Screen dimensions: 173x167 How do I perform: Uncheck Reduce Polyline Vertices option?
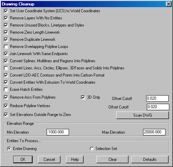pos(6,106)
